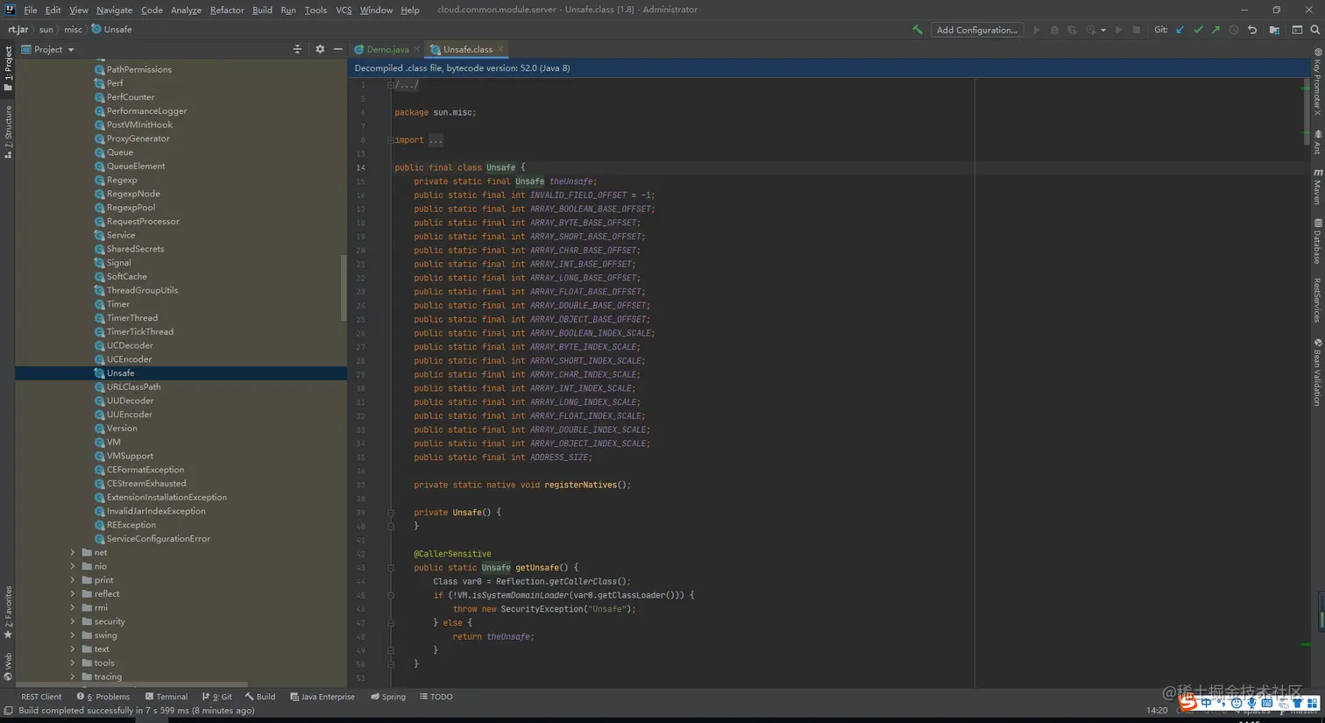Click the Git Rollback undo icon
Screen dimensions: 1325x723
(x=1252, y=30)
